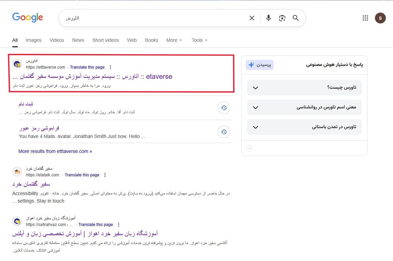Open the More search filters dropdown
The height and width of the screenshot is (261, 393).
click(x=174, y=40)
